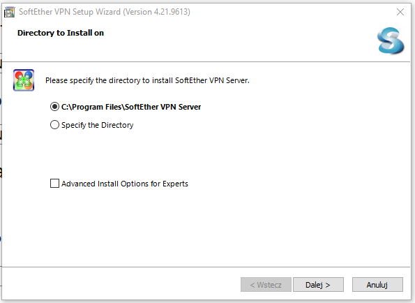Click the installer icon in the title bar
The height and width of the screenshot is (303, 415).
pyautogui.click(x=9, y=12)
